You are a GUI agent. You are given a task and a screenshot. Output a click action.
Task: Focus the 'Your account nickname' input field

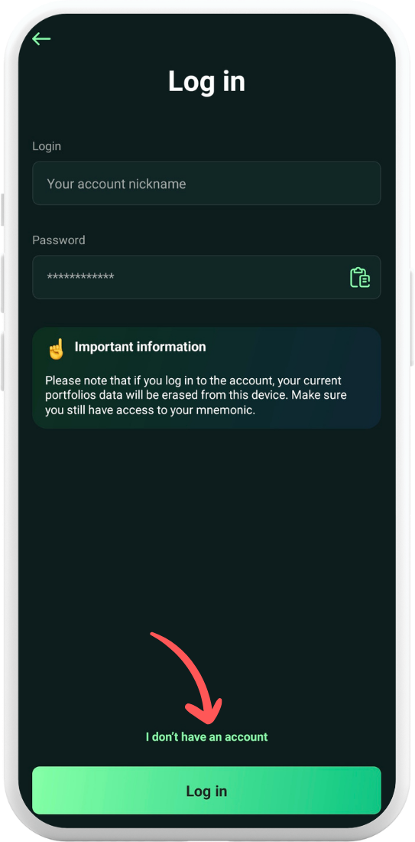pyautogui.click(x=206, y=183)
